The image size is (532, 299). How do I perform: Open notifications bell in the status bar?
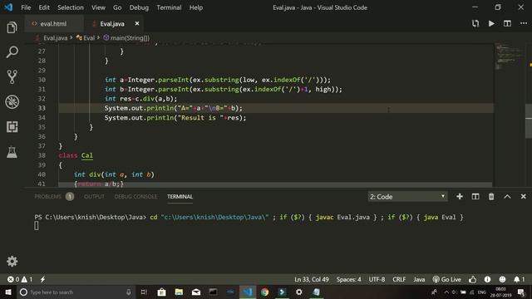[519, 280]
